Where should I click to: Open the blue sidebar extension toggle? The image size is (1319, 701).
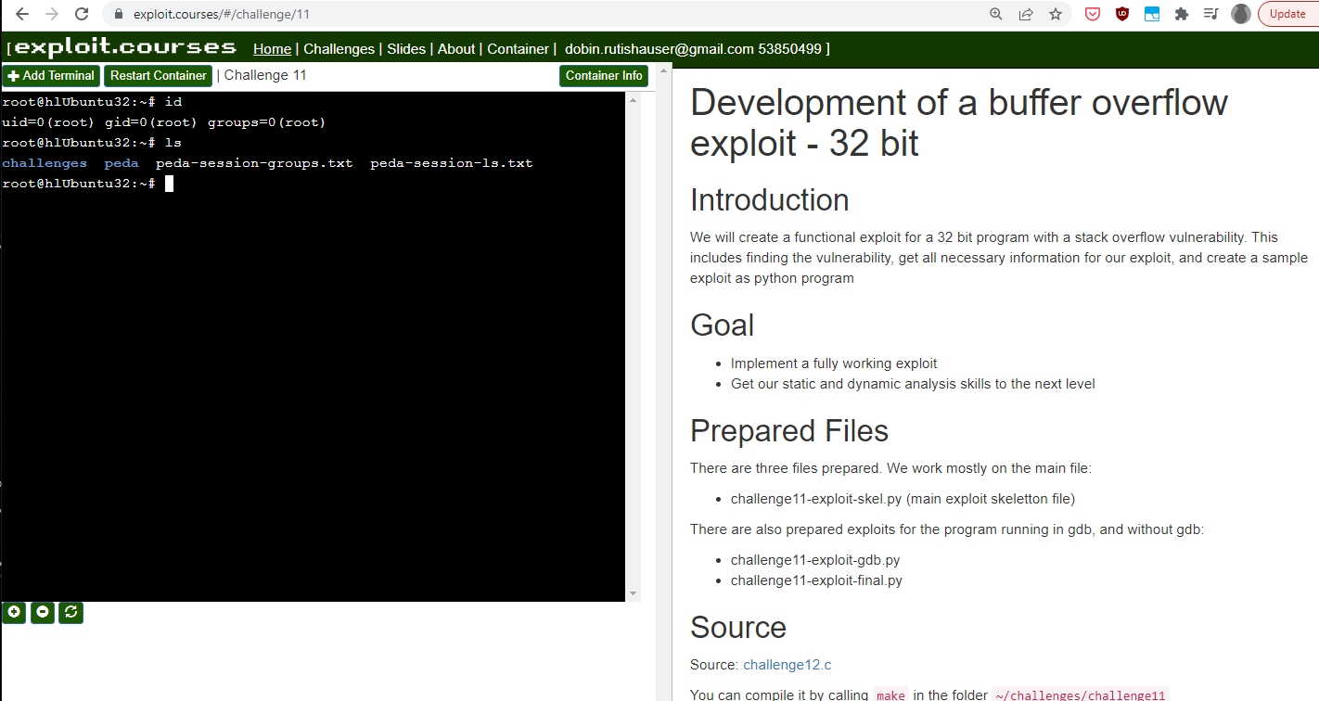pyautogui.click(x=1151, y=14)
